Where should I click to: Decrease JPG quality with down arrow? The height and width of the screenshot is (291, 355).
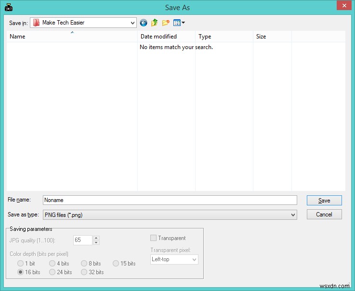[96, 242]
